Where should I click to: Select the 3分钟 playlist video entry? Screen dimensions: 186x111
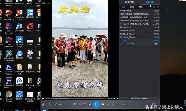point(139,14)
